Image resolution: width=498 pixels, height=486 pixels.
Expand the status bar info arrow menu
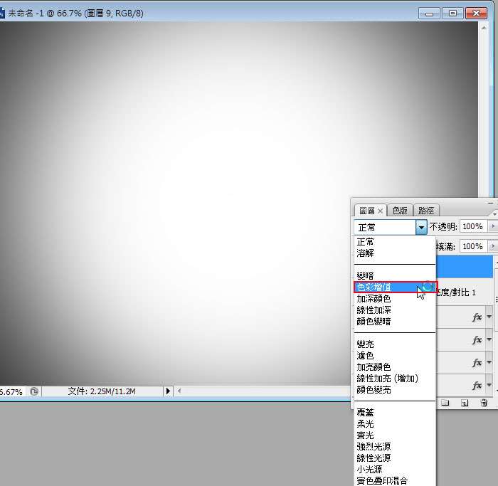(x=168, y=391)
